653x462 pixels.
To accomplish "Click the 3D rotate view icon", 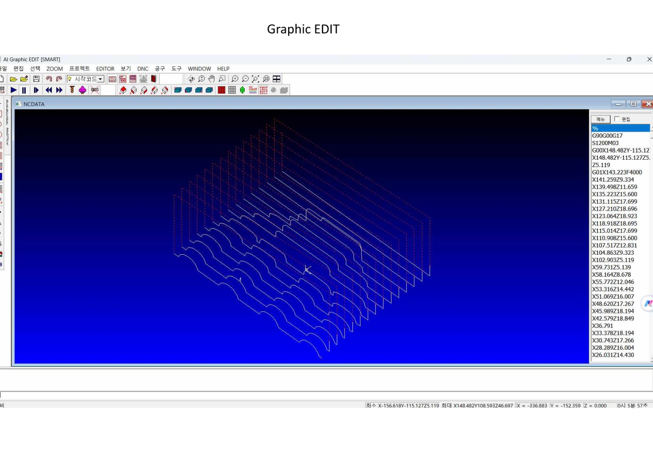I will point(191,79).
